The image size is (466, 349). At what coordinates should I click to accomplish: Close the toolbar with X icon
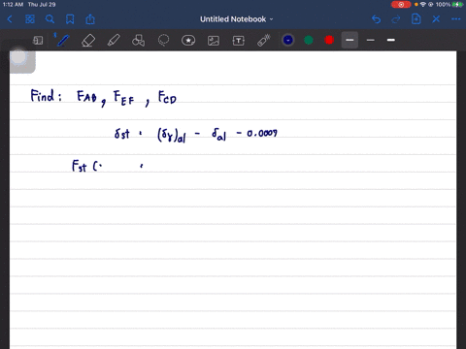click(x=436, y=19)
